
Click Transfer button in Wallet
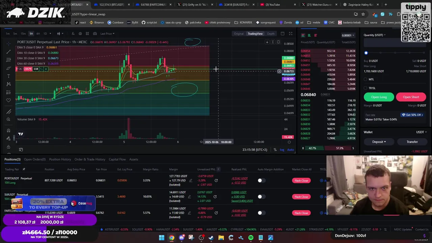[x=412, y=142]
